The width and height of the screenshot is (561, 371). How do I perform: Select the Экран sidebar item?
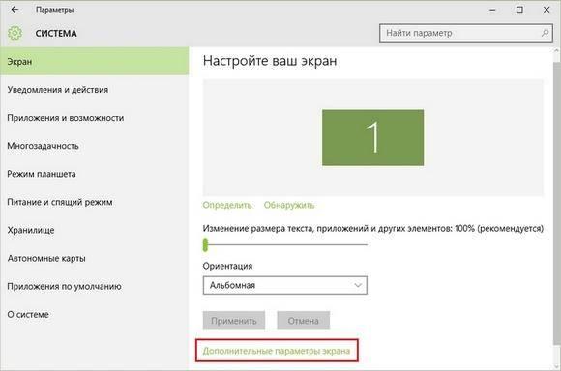pos(95,61)
